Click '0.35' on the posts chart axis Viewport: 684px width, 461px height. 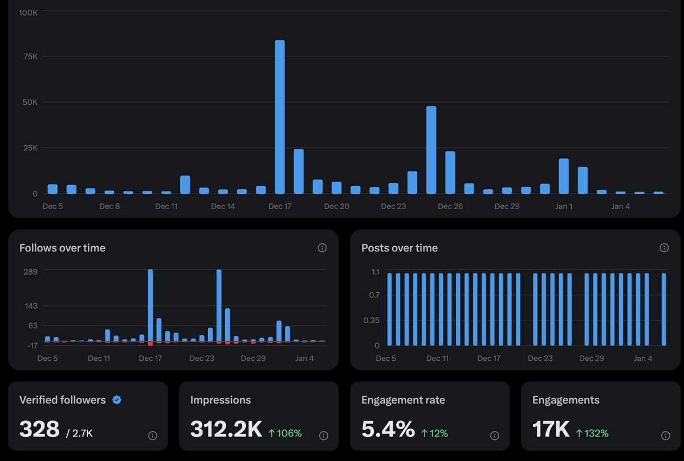372,320
